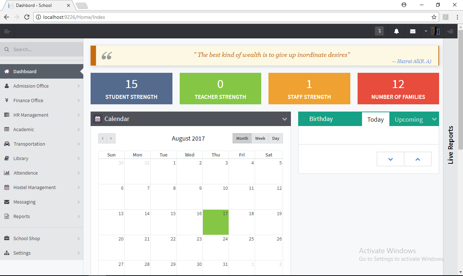Click the search magnifier icon in sidebar
463x276 pixels.
pos(7,49)
